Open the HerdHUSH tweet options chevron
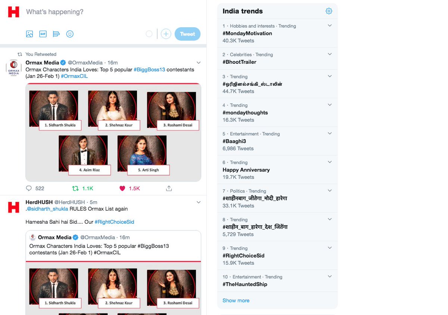448x315 pixels. pos(199,202)
